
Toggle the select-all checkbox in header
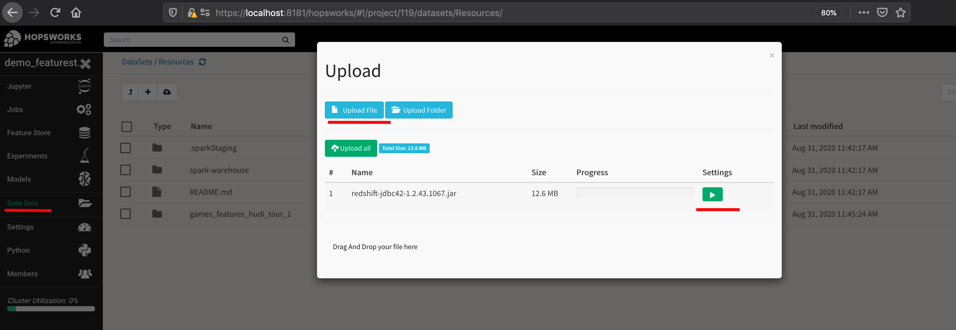[126, 126]
